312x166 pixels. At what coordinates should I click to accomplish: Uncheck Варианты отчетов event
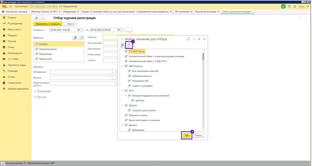[126, 115]
